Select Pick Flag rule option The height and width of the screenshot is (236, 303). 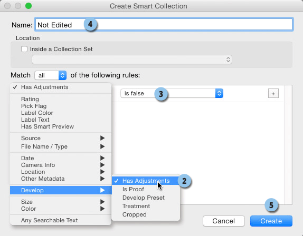tap(34, 106)
